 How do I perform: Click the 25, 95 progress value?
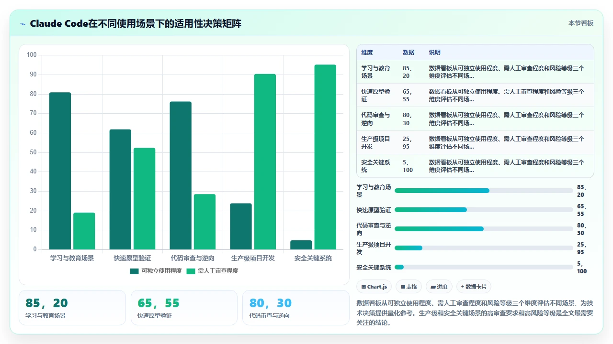(x=581, y=248)
